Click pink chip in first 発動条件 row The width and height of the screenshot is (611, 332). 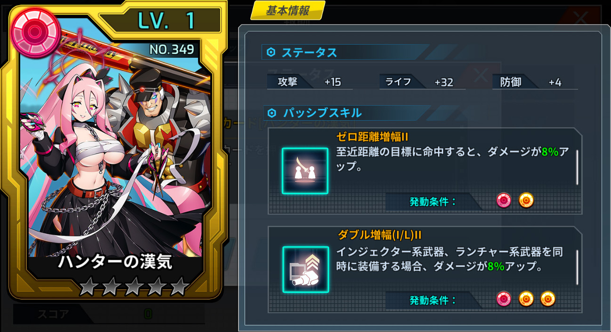point(504,201)
